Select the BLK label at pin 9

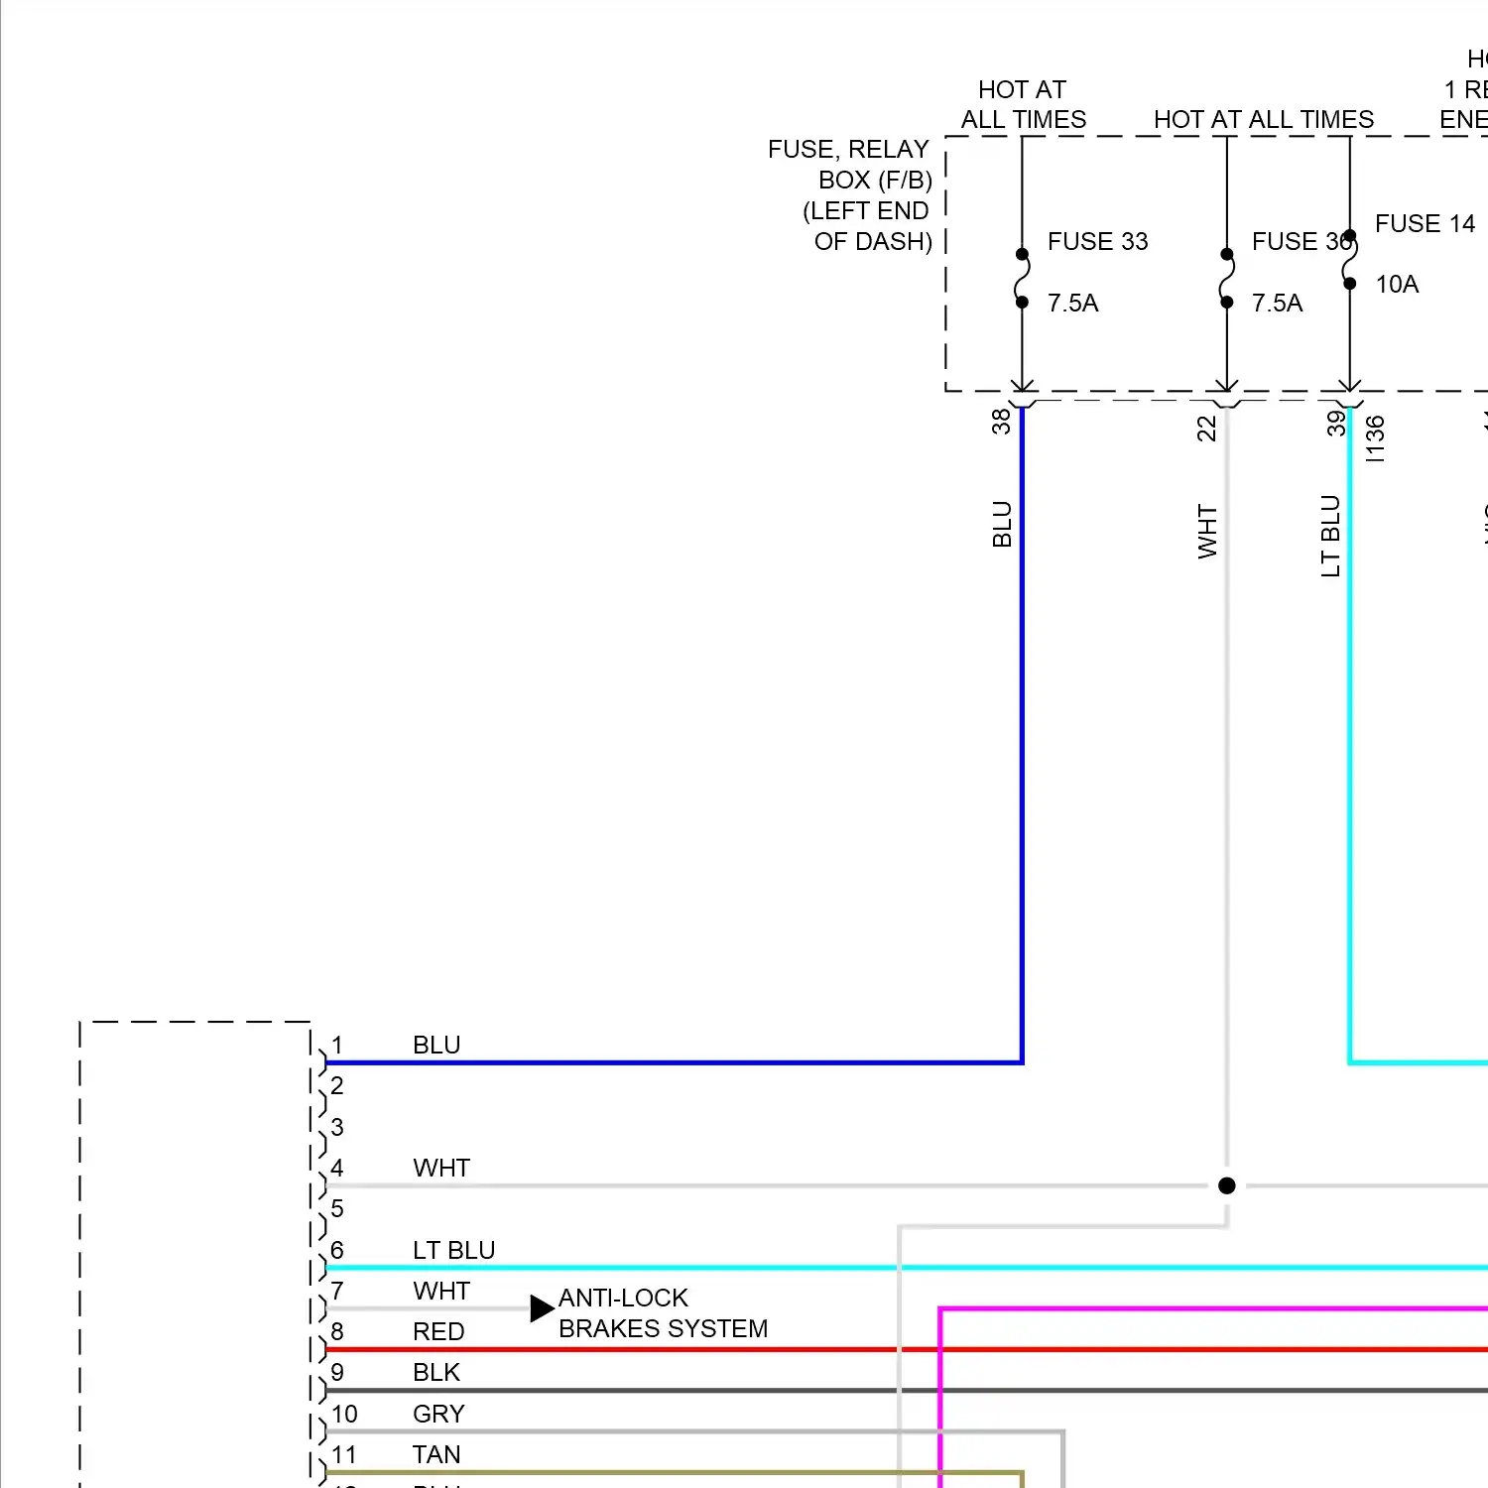[x=436, y=1373]
